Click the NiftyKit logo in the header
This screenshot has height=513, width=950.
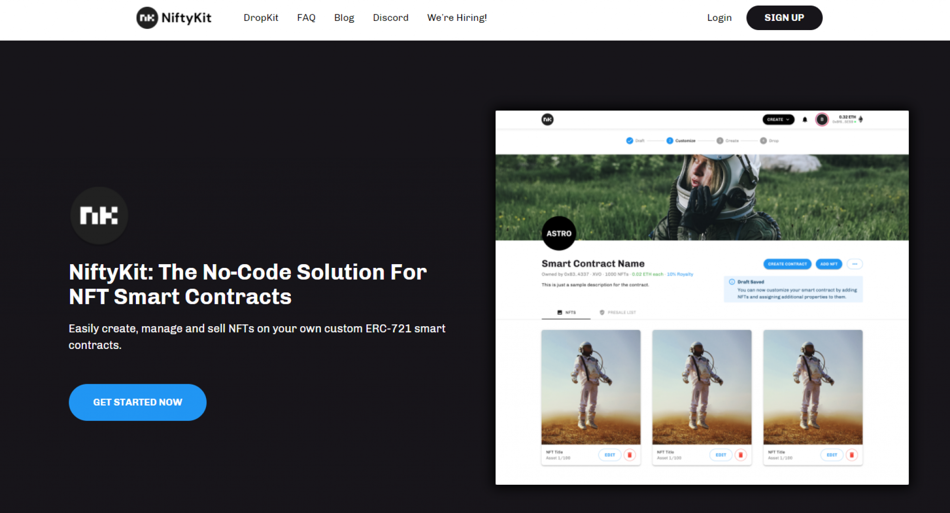coord(174,18)
